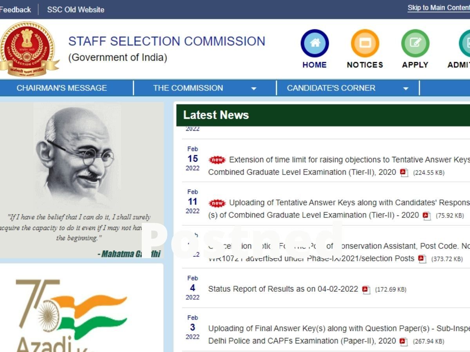Click file size (224.55 KB)
470x352 pixels.
pyautogui.click(x=429, y=172)
